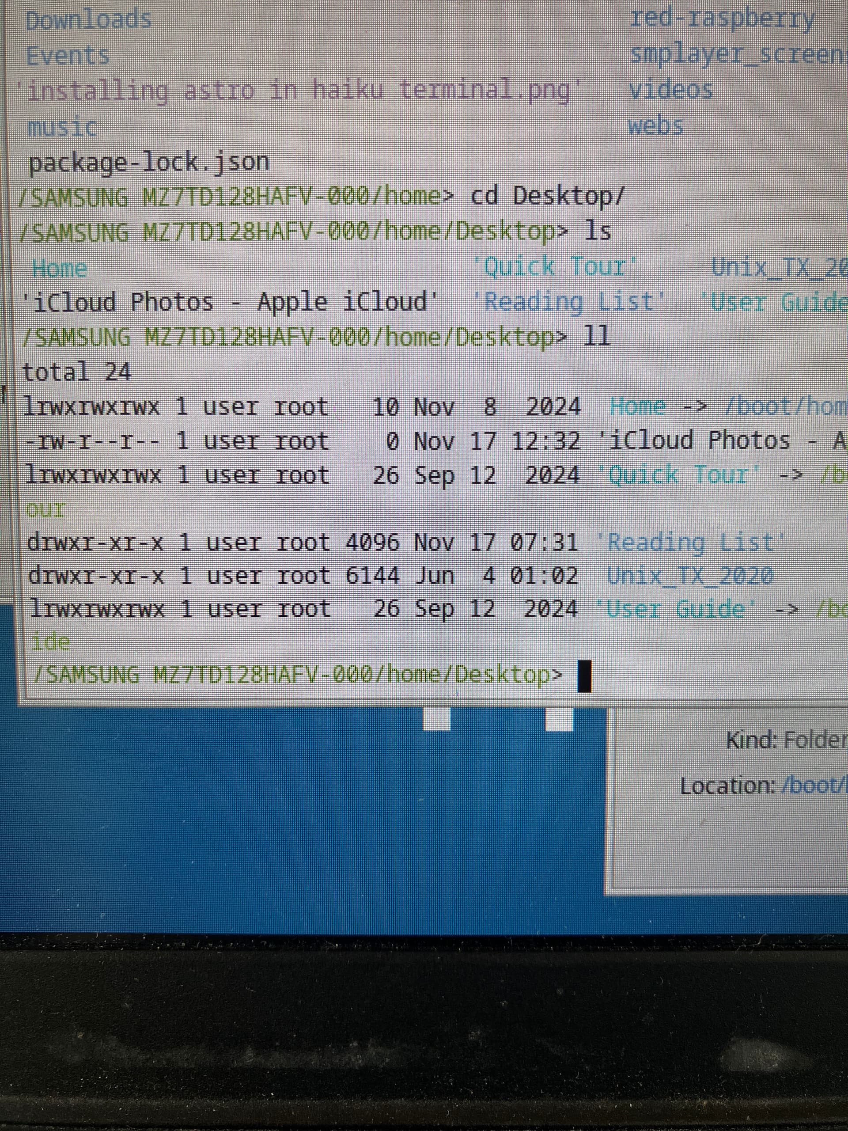848x1131 pixels.
Task: Click Home in the ls output
Action: click(59, 268)
